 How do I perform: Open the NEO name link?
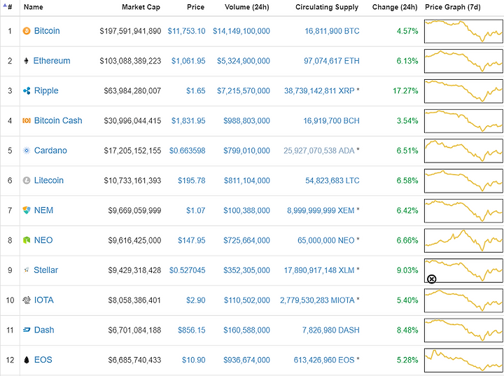pyautogui.click(x=43, y=240)
